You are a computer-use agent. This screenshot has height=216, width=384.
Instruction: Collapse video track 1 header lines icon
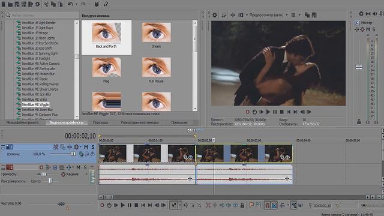click(3, 147)
